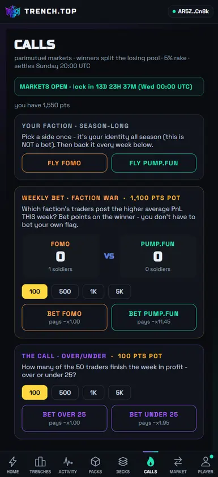The width and height of the screenshot is (218, 477).
Task: Select 500 amount in Faction War bet
Action: tap(65, 291)
